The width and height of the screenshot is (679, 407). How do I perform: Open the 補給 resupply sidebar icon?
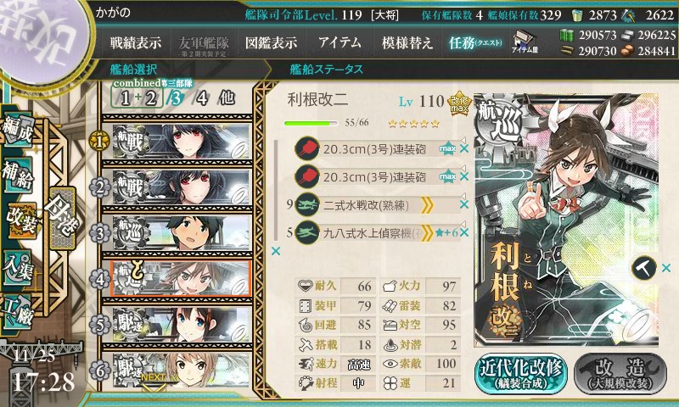click(x=17, y=176)
